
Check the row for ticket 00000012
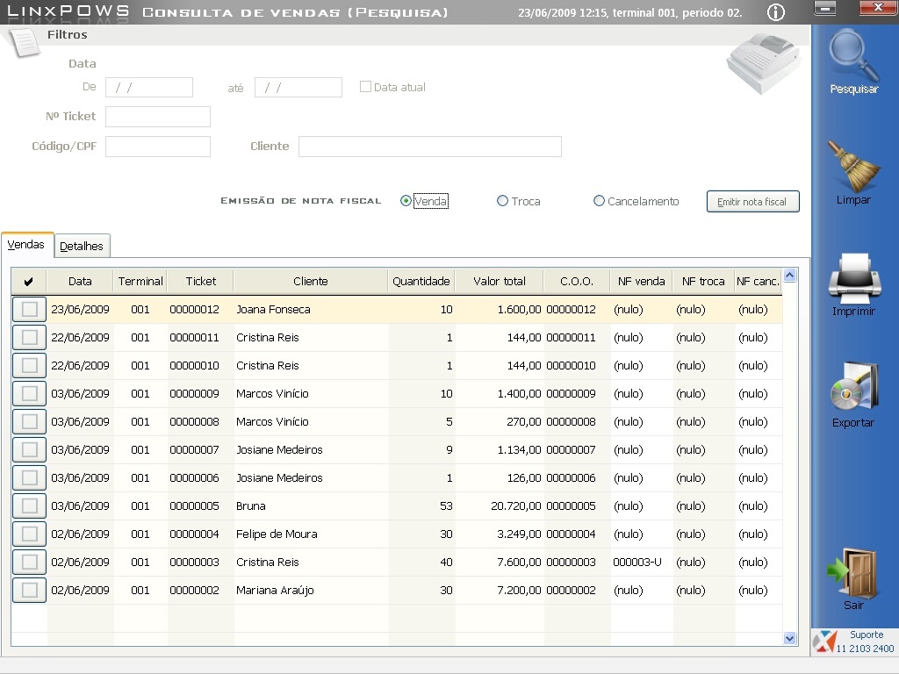click(30, 309)
